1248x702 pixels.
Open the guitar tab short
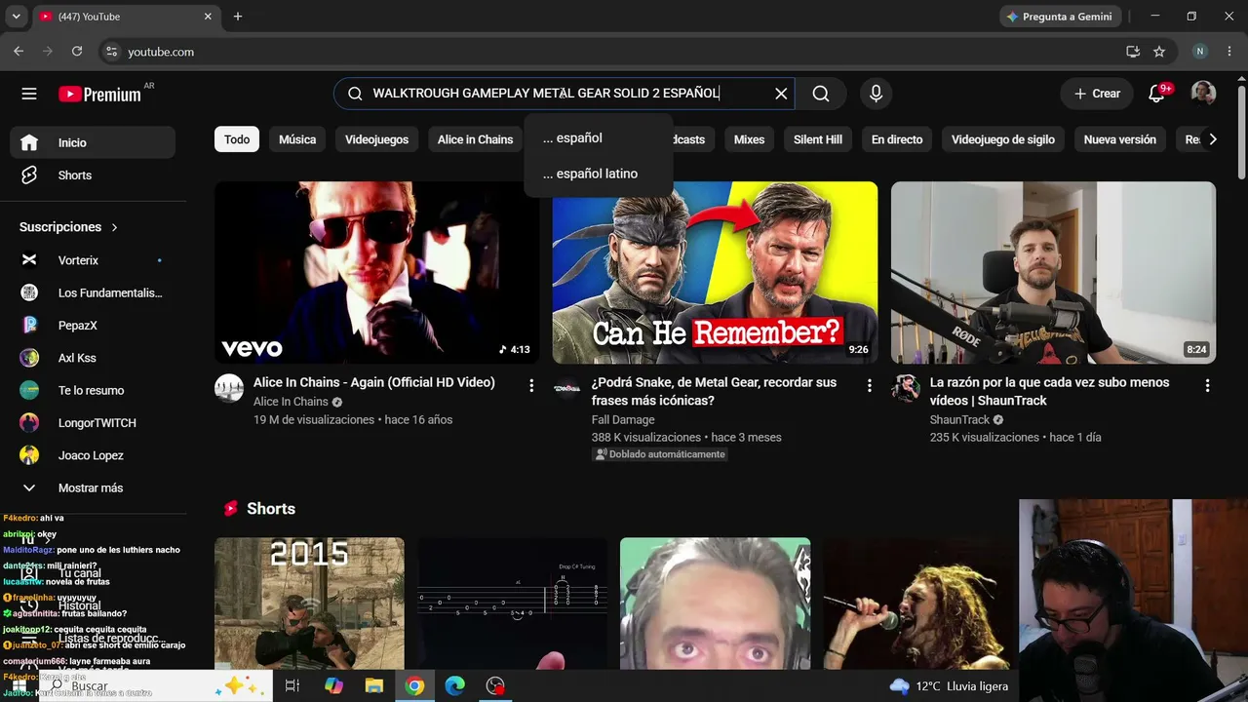click(x=512, y=603)
